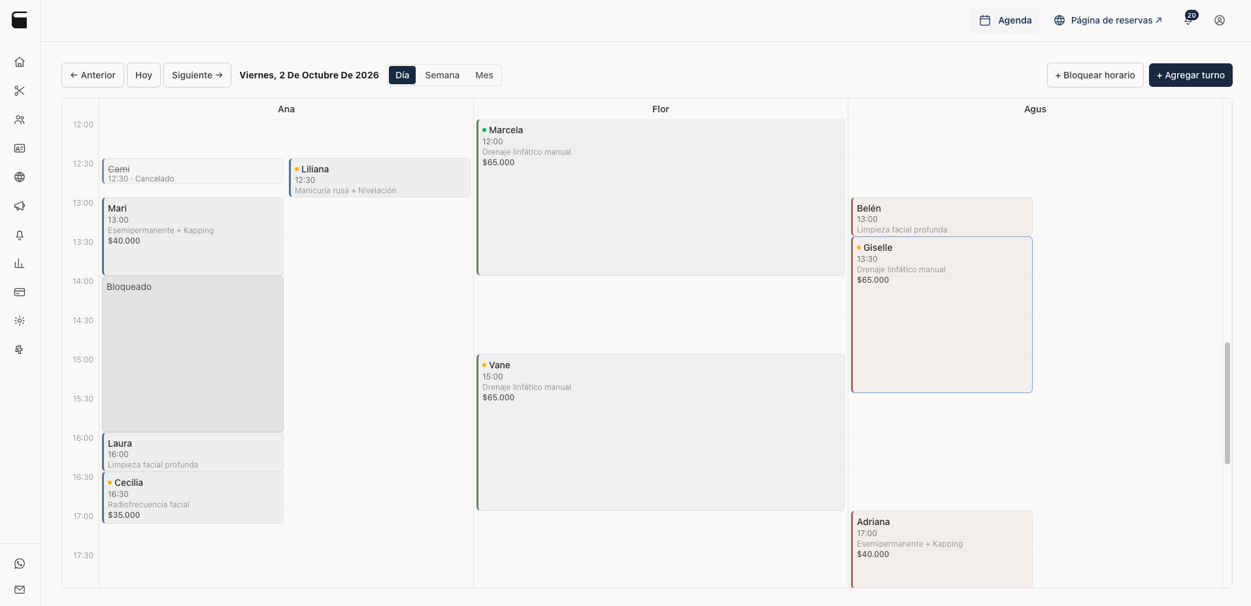
Task: Go to next day with Siguiente
Action: [197, 75]
